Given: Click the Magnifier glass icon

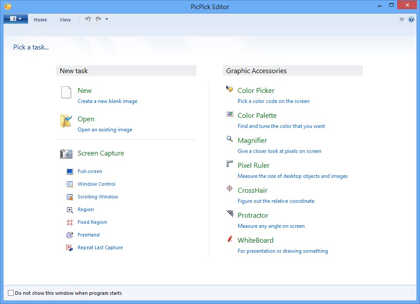Looking at the screenshot, I should coord(230,139).
